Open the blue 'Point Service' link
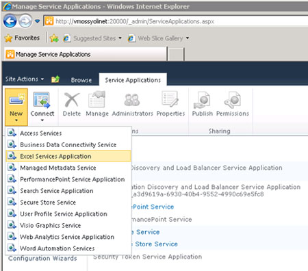This screenshot has width=308, height=271. coord(153,207)
